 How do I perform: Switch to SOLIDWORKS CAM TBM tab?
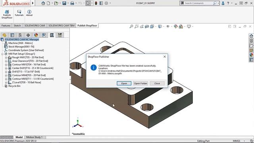62,25
